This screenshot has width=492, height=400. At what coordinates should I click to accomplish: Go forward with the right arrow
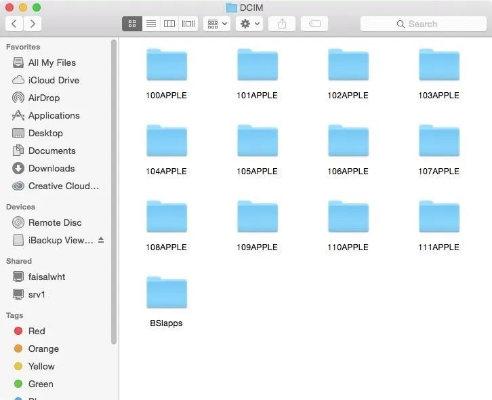point(33,24)
